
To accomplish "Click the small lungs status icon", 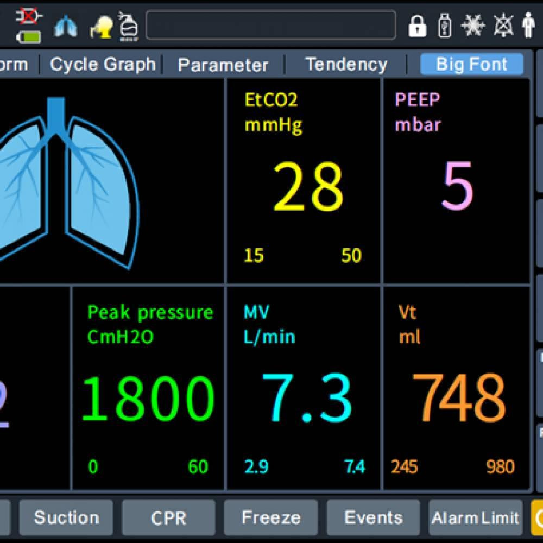I will (x=65, y=26).
